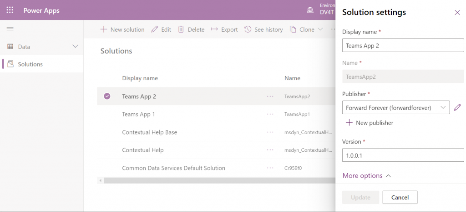The image size is (466, 212).
Task: Click the Teams App 2 display name link
Action: click(139, 96)
